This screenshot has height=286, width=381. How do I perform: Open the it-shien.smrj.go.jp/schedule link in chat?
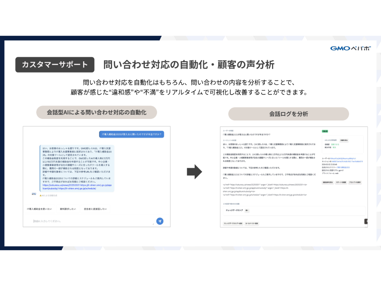click(x=77, y=188)
